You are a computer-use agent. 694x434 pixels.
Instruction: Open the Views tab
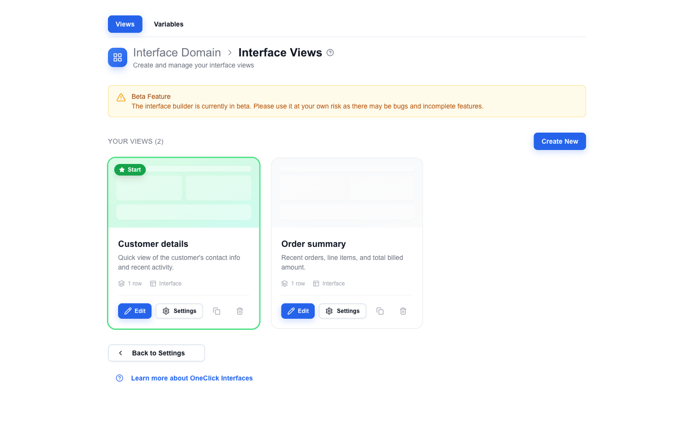(x=125, y=24)
